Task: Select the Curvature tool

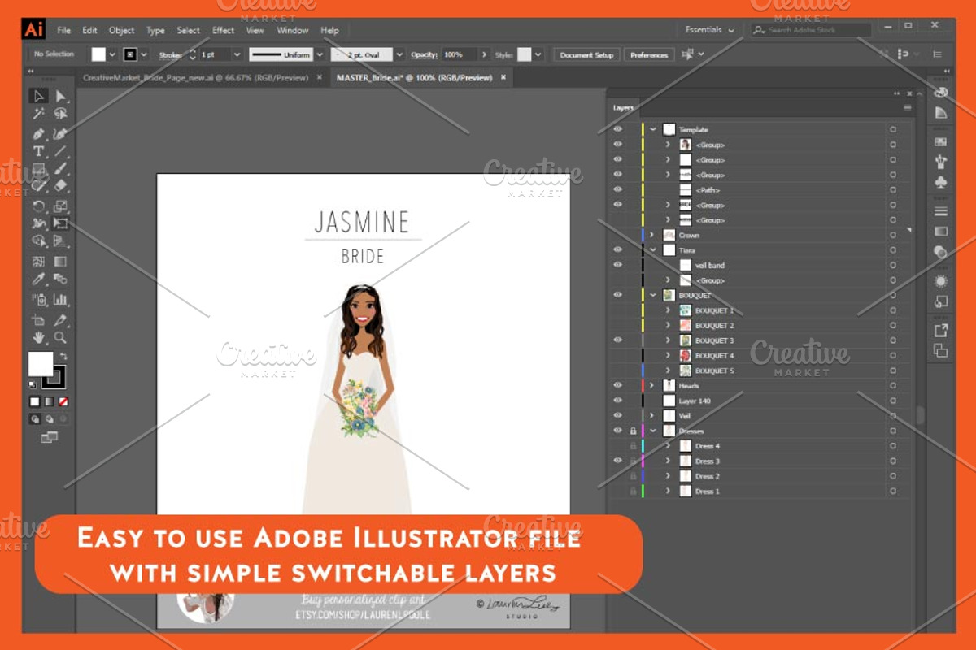Action: tap(61, 133)
